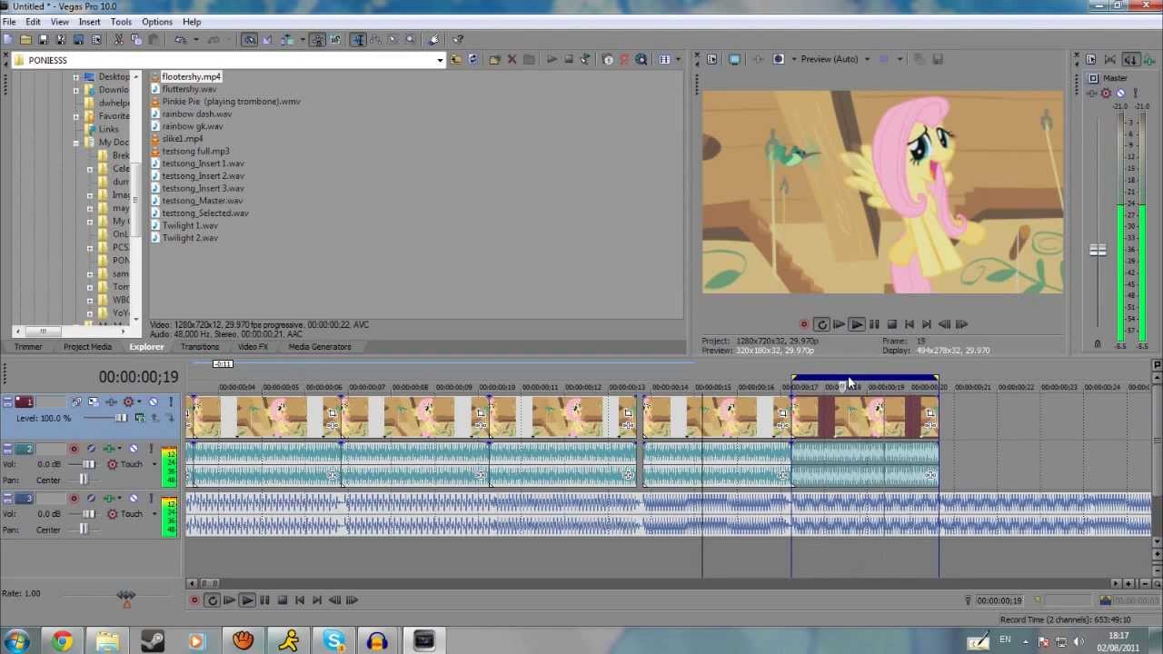
Task: Click the Undo arrow icon
Action: coord(180,39)
